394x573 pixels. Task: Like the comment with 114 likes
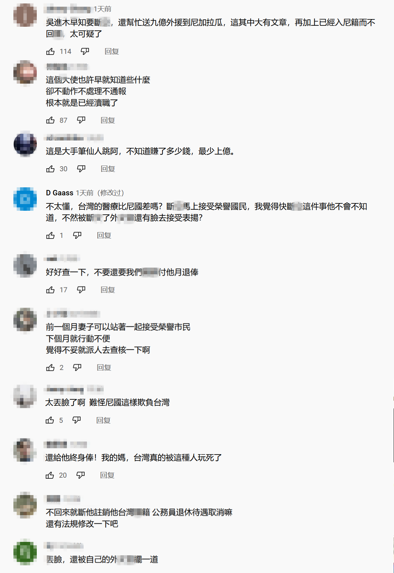pyautogui.click(x=51, y=52)
